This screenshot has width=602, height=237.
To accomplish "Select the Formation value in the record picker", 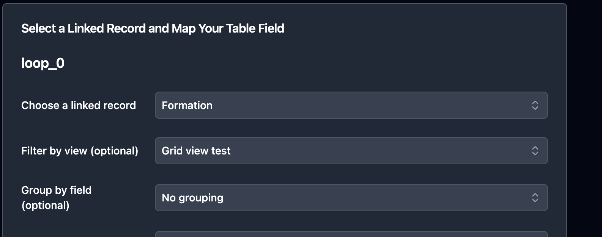I will click(187, 105).
